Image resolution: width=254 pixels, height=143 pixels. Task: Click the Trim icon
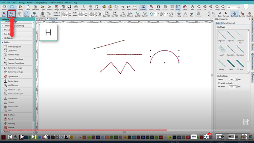192,14
